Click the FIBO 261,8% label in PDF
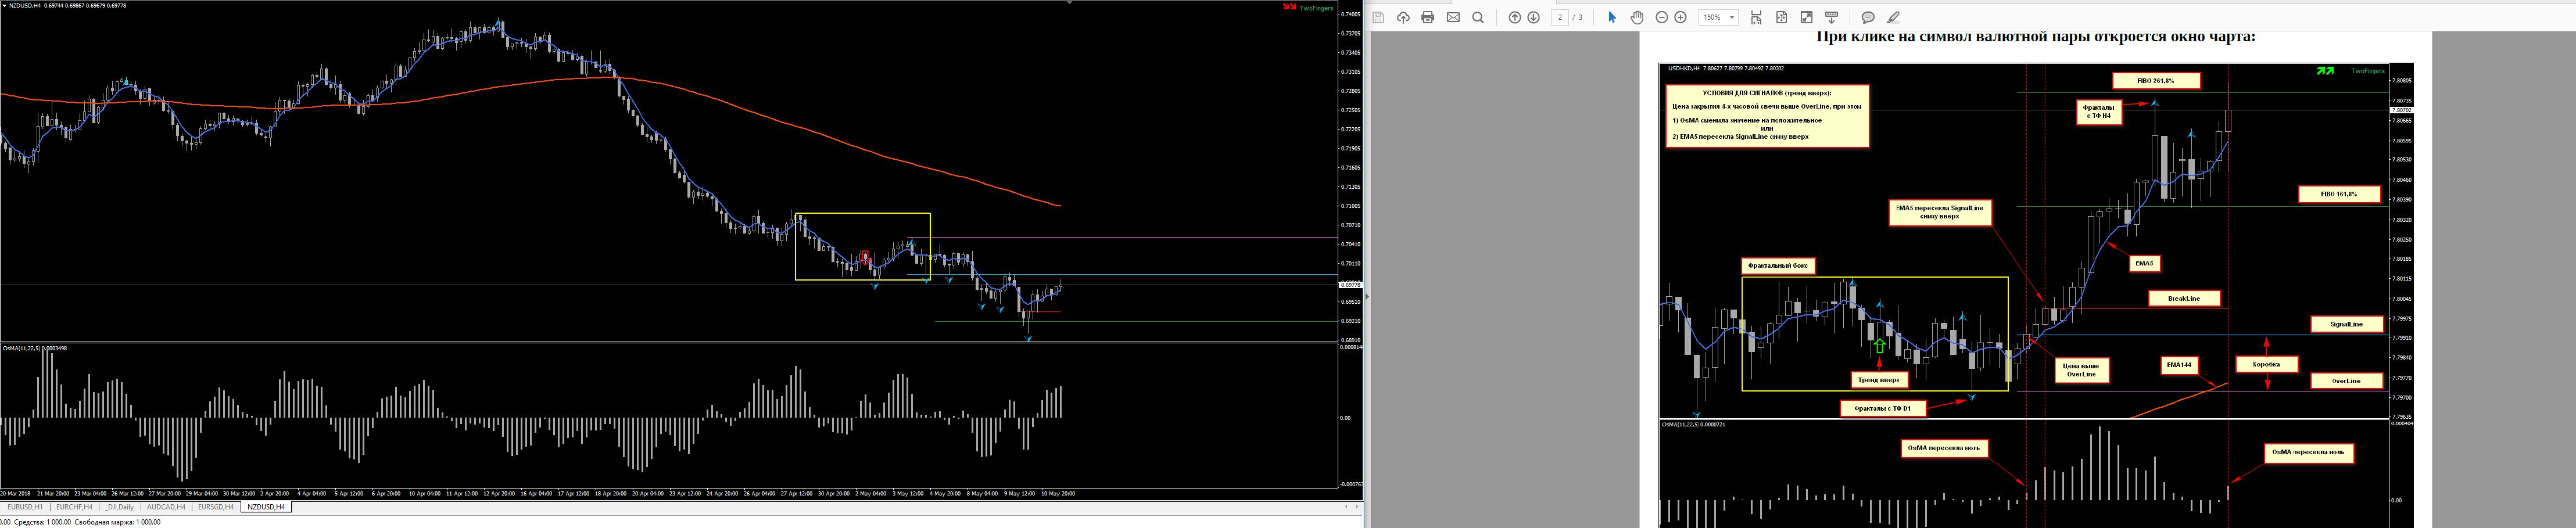 click(x=2156, y=81)
